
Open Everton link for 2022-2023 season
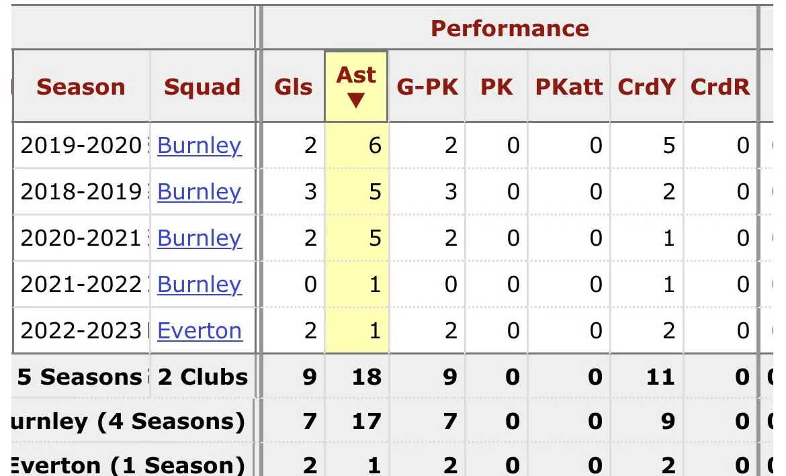(200, 331)
